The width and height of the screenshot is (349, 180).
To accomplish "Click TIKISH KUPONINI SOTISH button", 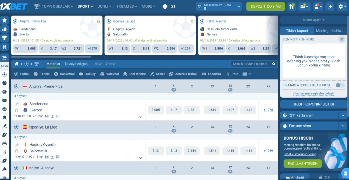I will [x=314, y=104].
